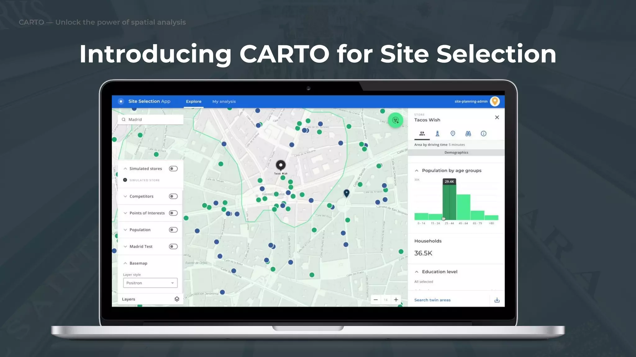Click the search magnifier icon beside Madrid

124,120
